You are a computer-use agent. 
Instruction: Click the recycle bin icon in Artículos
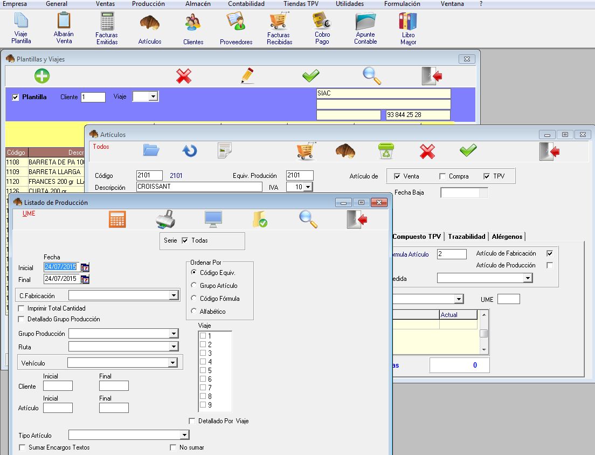[x=385, y=151]
